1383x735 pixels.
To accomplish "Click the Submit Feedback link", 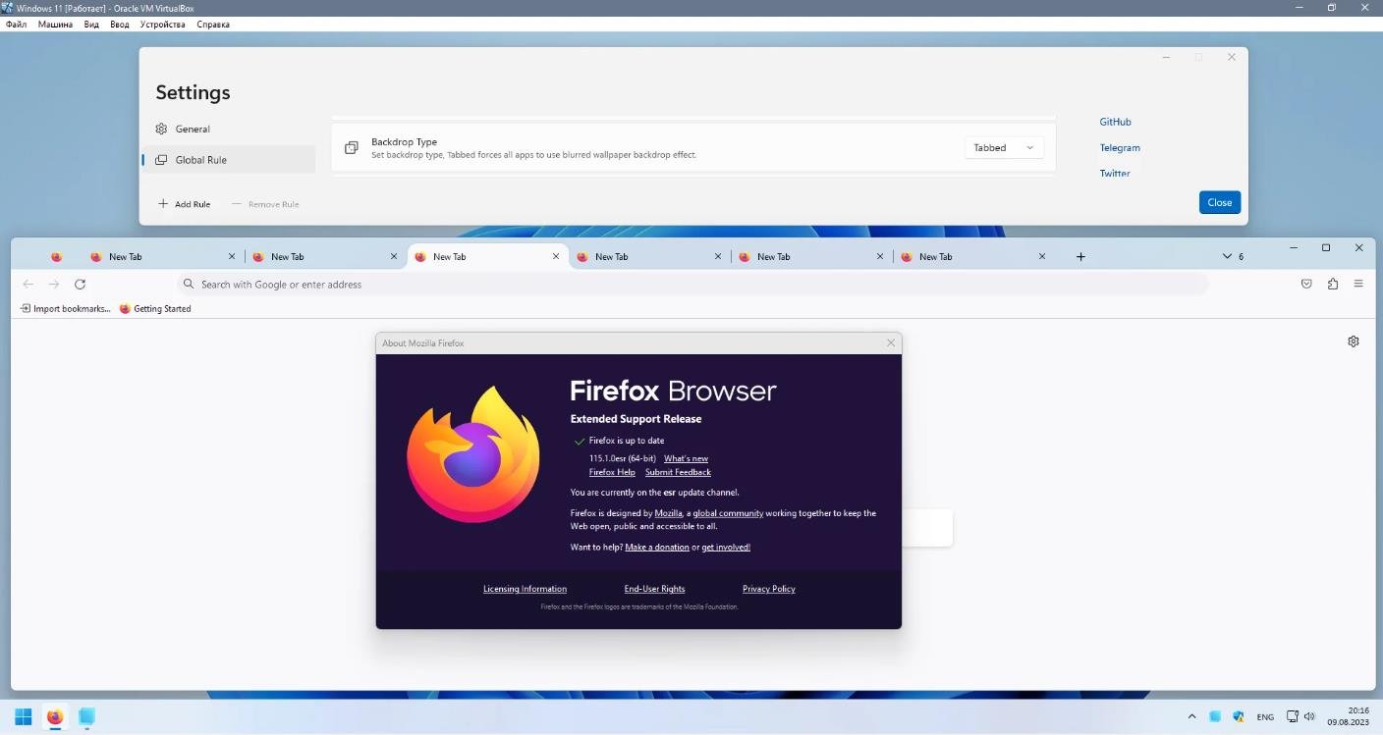I will [678, 472].
